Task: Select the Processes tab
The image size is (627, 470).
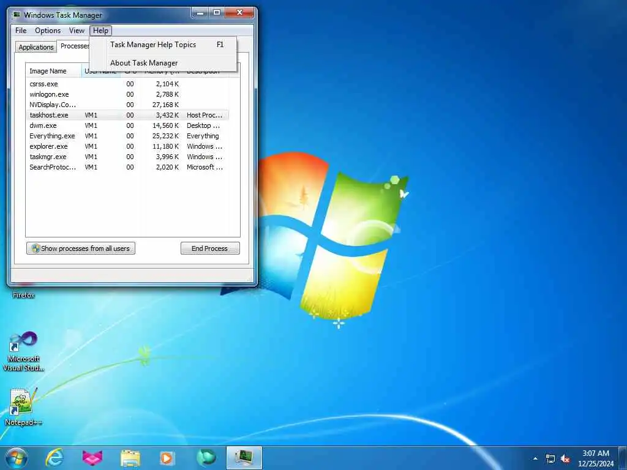Action: point(74,46)
